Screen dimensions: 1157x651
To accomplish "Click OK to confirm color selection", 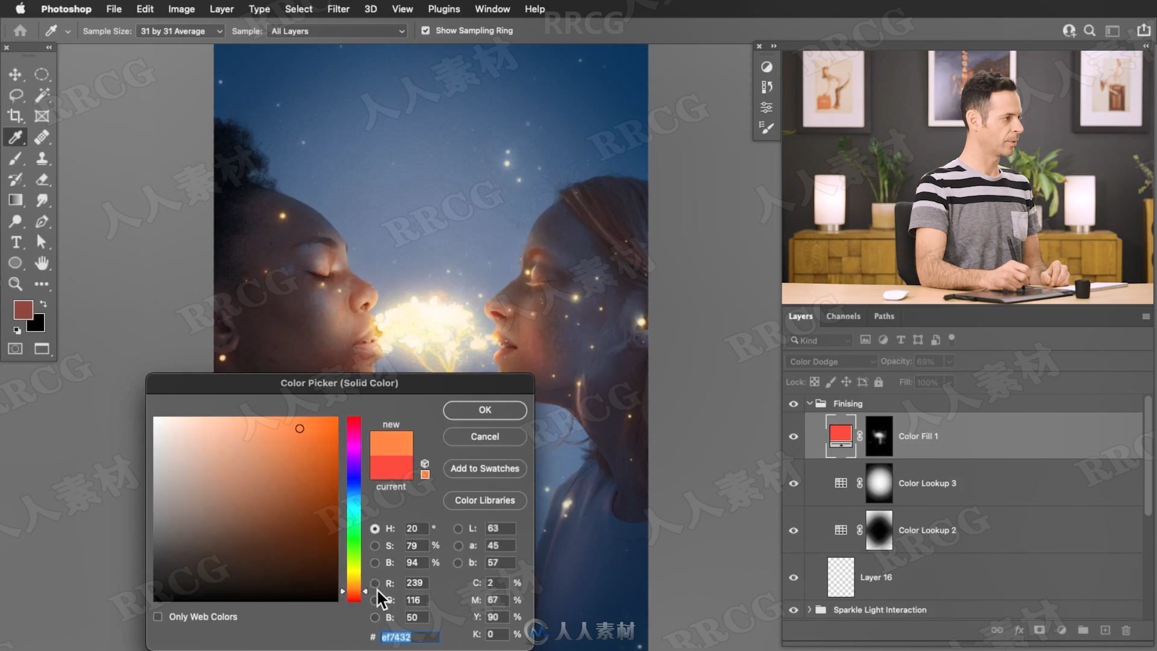I will [486, 409].
